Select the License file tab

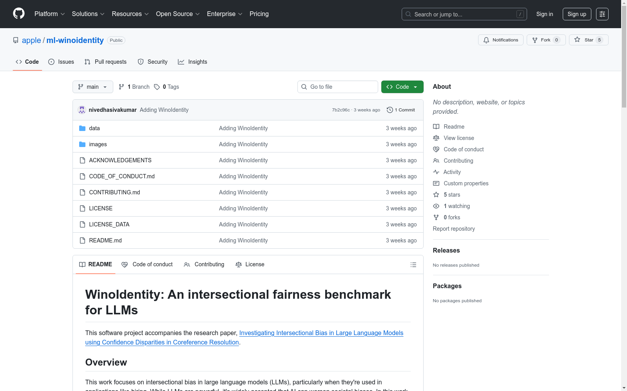click(x=250, y=265)
